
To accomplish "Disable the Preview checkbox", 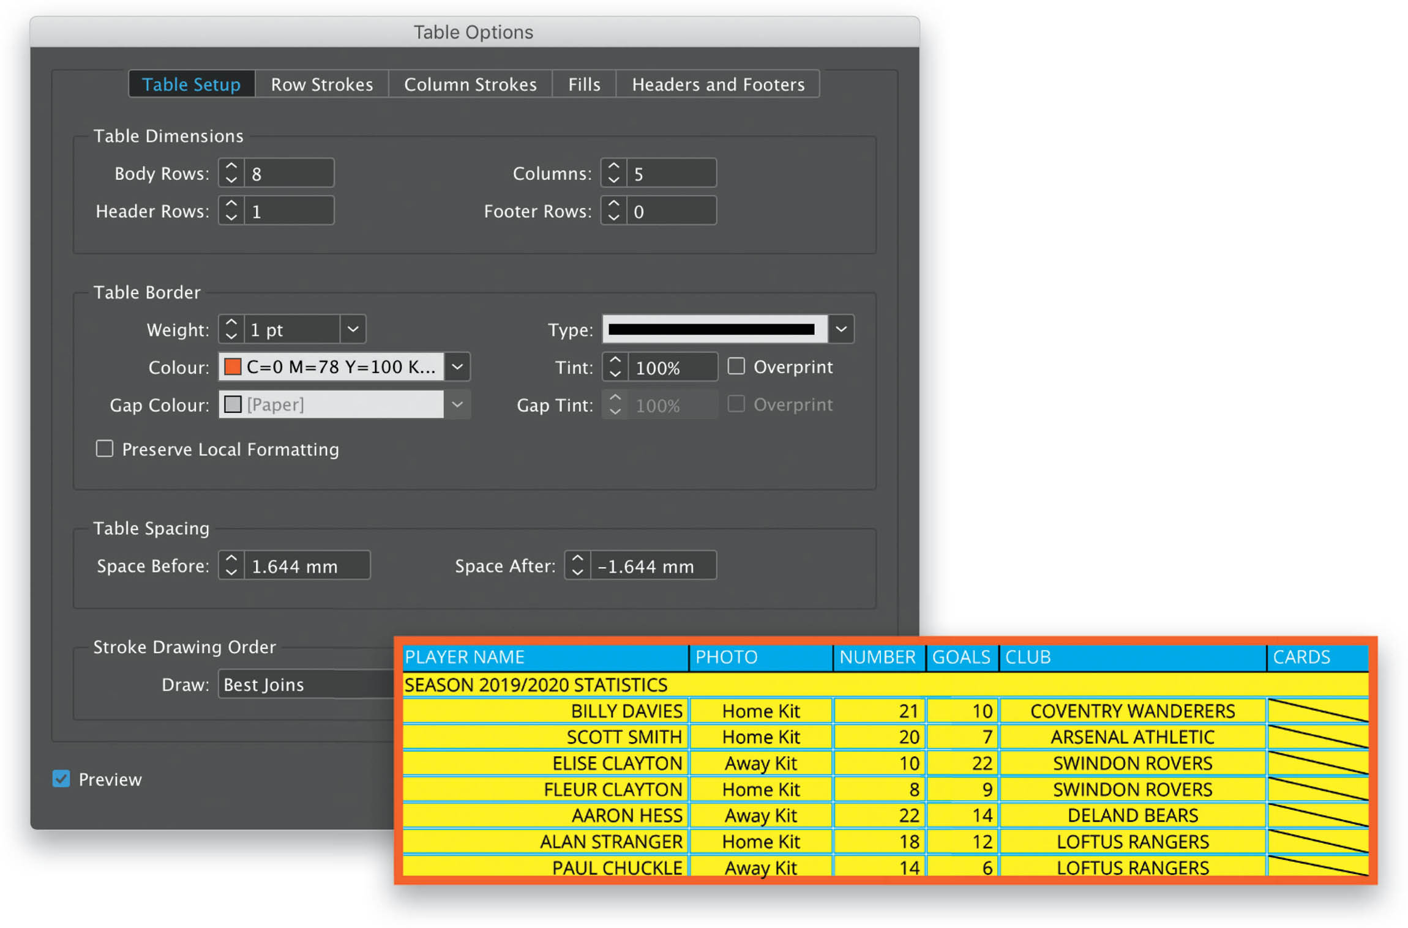I will 61,778.
